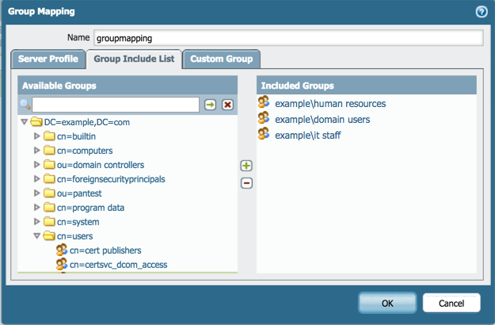This screenshot has height=325, width=495.
Task: Click the Name input field
Action: (x=287, y=37)
